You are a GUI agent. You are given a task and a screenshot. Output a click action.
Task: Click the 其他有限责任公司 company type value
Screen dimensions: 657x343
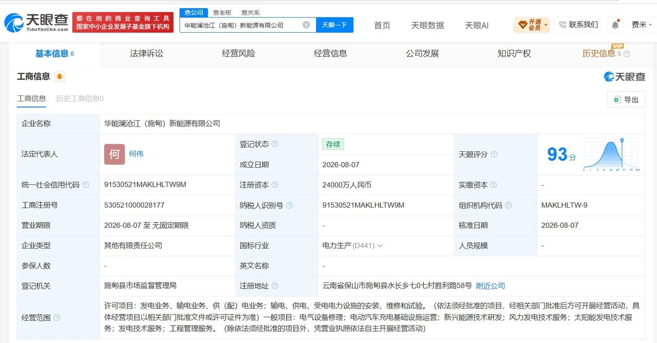pos(133,246)
